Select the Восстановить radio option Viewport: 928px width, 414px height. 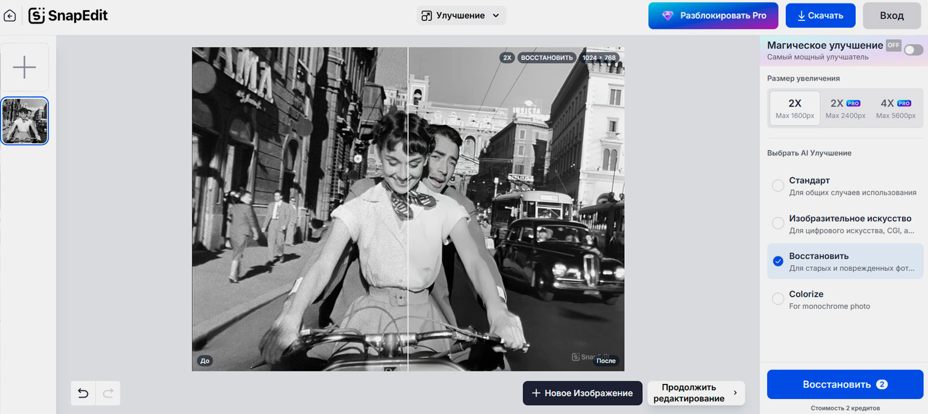[x=845, y=261]
